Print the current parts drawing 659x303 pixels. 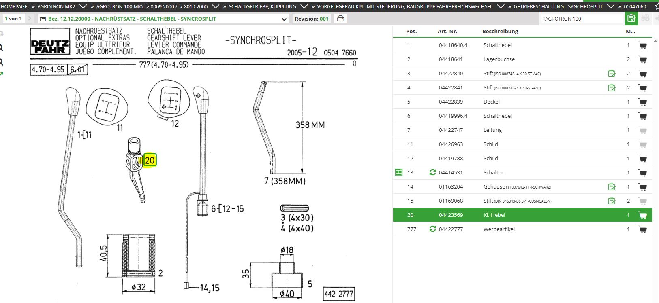tap(340, 19)
